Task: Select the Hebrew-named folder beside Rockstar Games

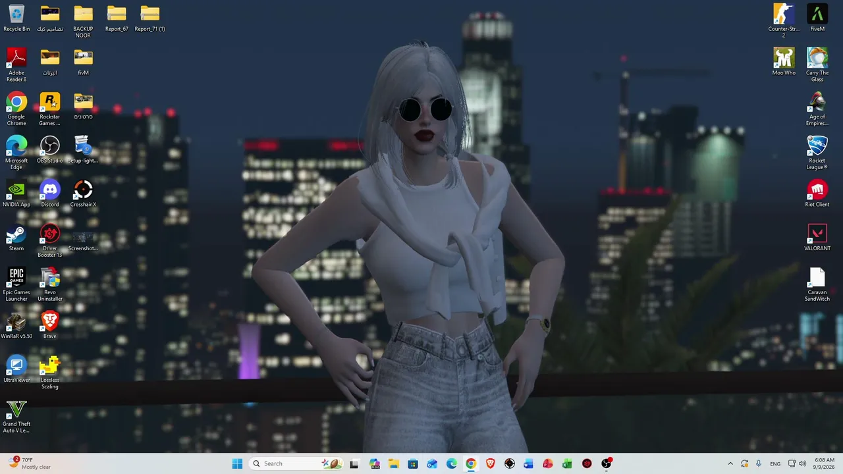Action: (x=83, y=106)
